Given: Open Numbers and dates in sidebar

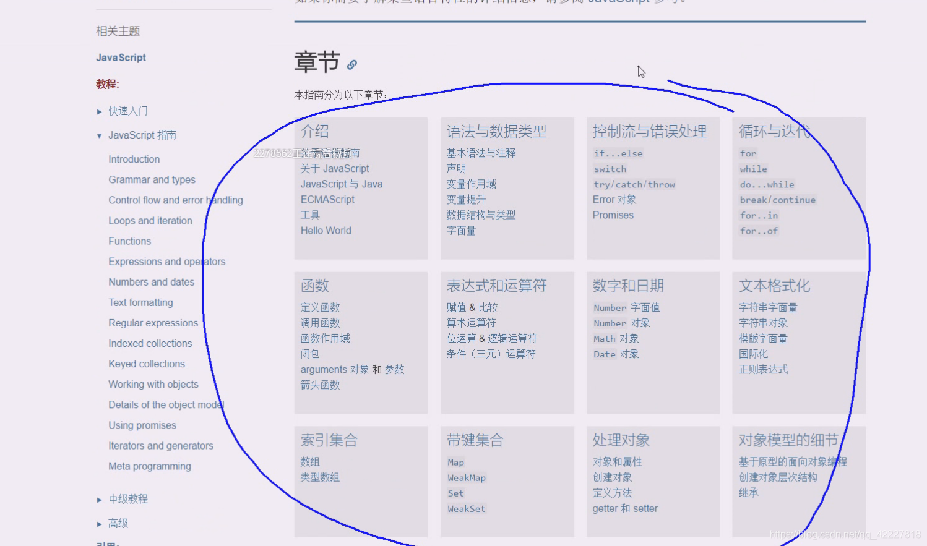Looking at the screenshot, I should [151, 281].
